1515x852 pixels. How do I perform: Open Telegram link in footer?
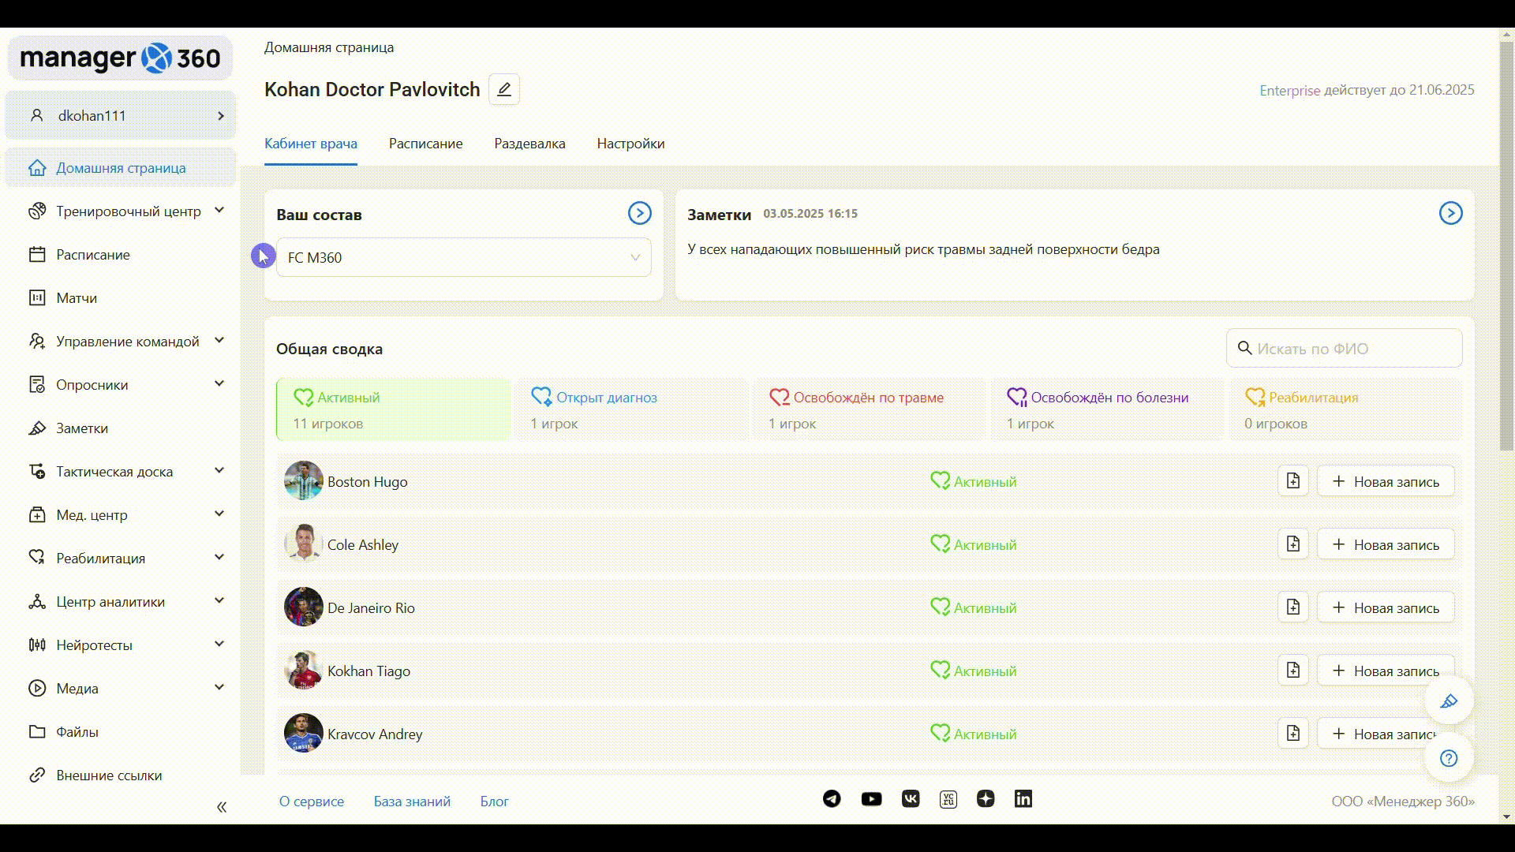click(x=832, y=799)
